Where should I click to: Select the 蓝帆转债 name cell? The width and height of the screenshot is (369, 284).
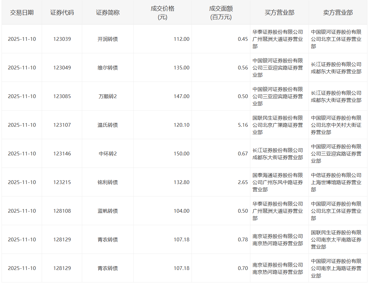(108, 211)
